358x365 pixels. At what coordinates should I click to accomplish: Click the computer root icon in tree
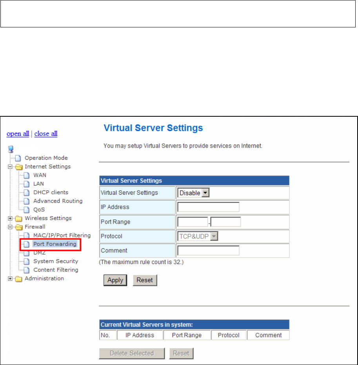(x=11, y=149)
